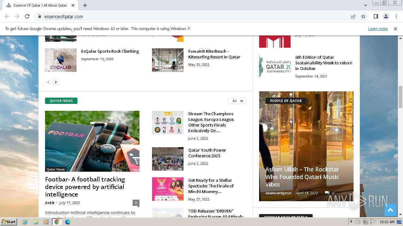This screenshot has width=403, height=226.
Task: Reload the current page
Action: [x=27, y=16]
